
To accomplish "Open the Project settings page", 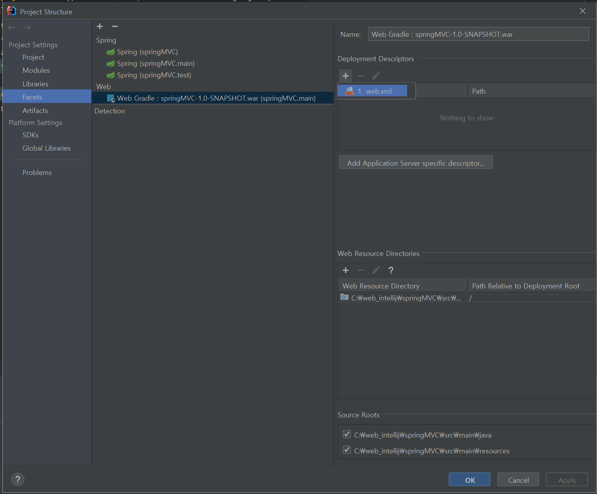I will point(33,57).
